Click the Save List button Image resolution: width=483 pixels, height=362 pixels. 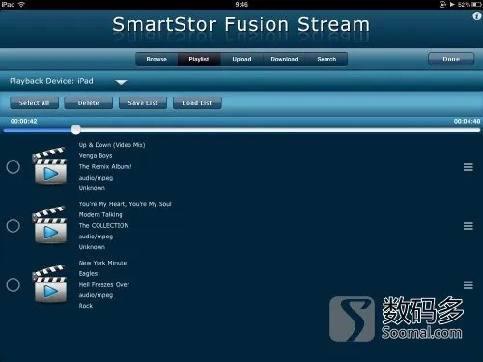tap(143, 103)
